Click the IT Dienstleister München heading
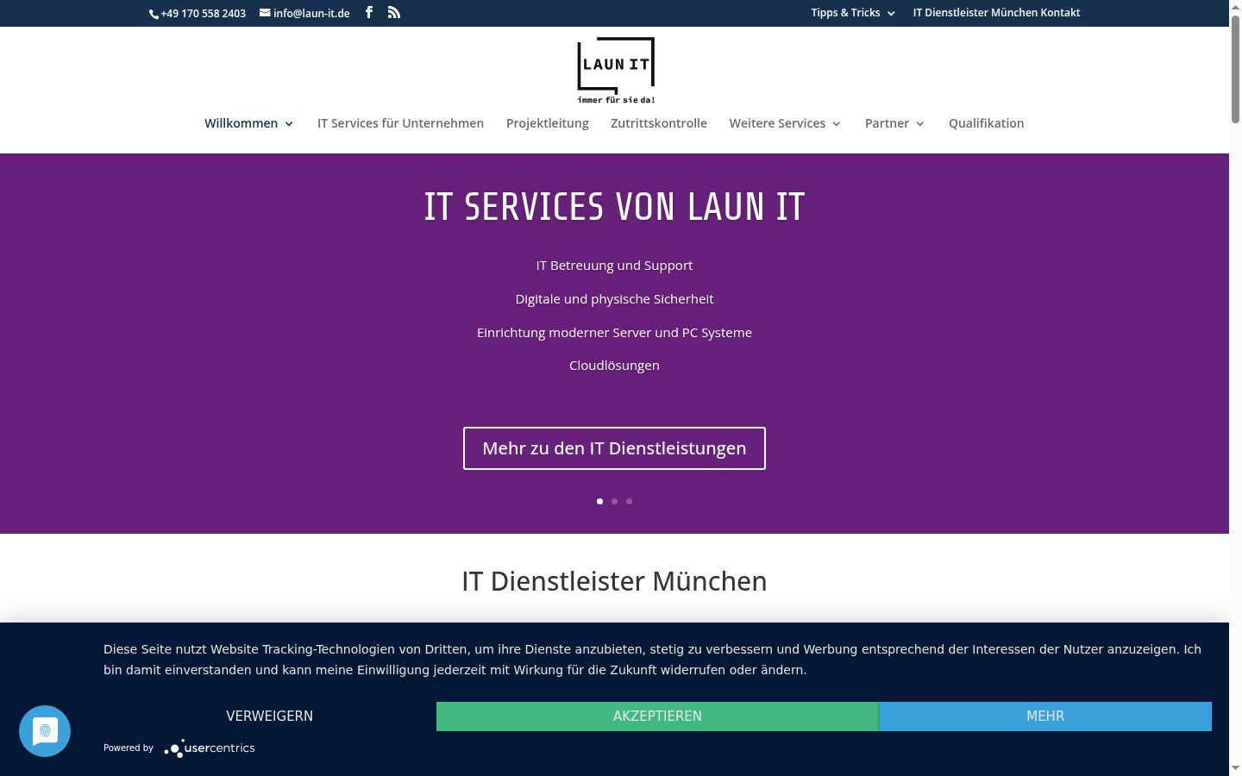Image resolution: width=1242 pixels, height=776 pixels. coord(614,581)
